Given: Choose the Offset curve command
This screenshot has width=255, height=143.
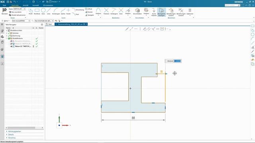Looking at the screenshot, I should 89,9.
